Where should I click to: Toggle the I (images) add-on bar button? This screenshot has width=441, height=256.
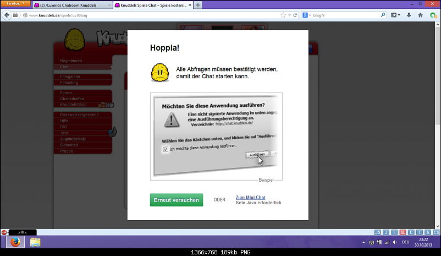(x=420, y=232)
